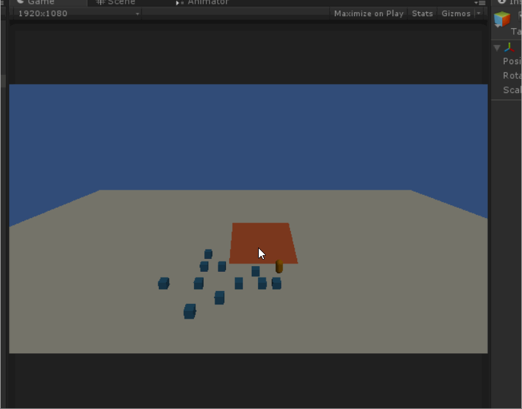Toggle Gizmos in Game view
Screen dimensions: 522x409
pos(456,13)
